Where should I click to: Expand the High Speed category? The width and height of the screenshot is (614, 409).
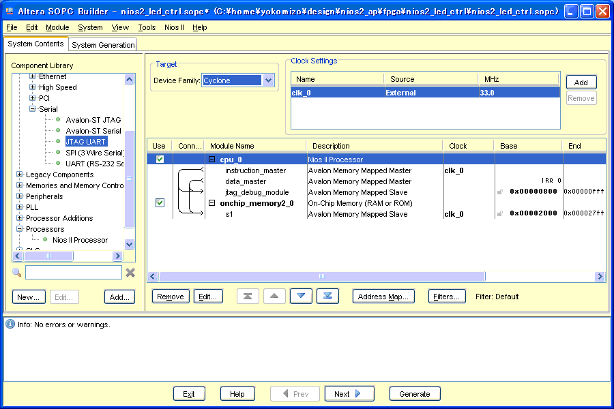(x=33, y=87)
